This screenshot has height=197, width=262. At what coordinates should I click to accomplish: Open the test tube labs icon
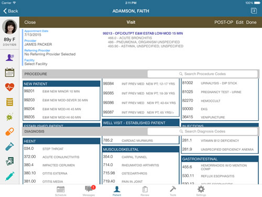pyautogui.click(x=9, y=147)
